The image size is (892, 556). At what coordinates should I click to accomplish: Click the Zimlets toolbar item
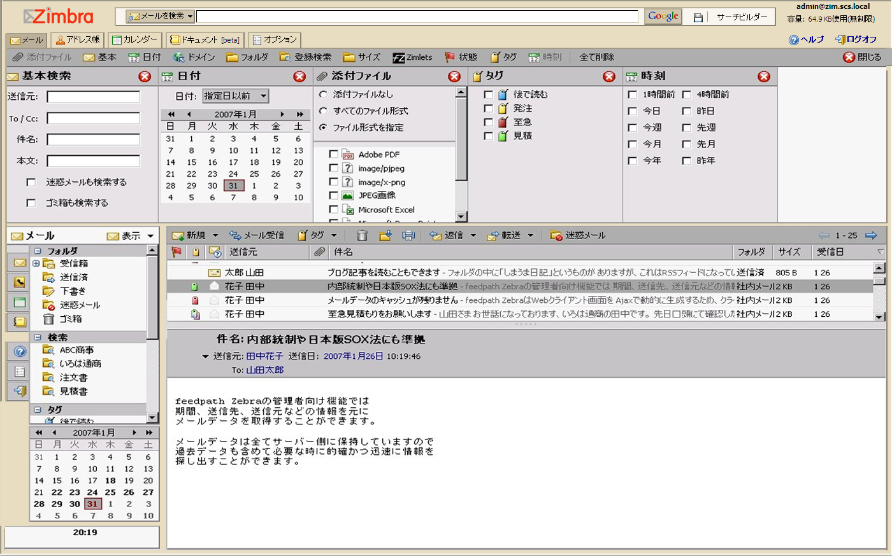[412, 57]
